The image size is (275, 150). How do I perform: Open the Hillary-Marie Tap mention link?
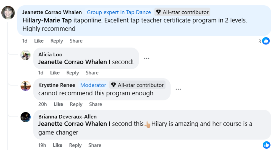pos(47,20)
